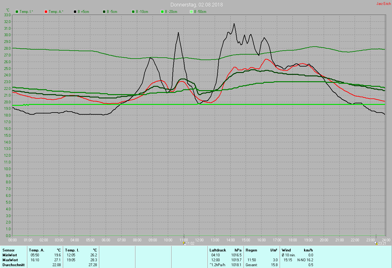Viewport: 392px width, 268px height.
Task: Click the Luftdruck column header
Action: click(217, 250)
